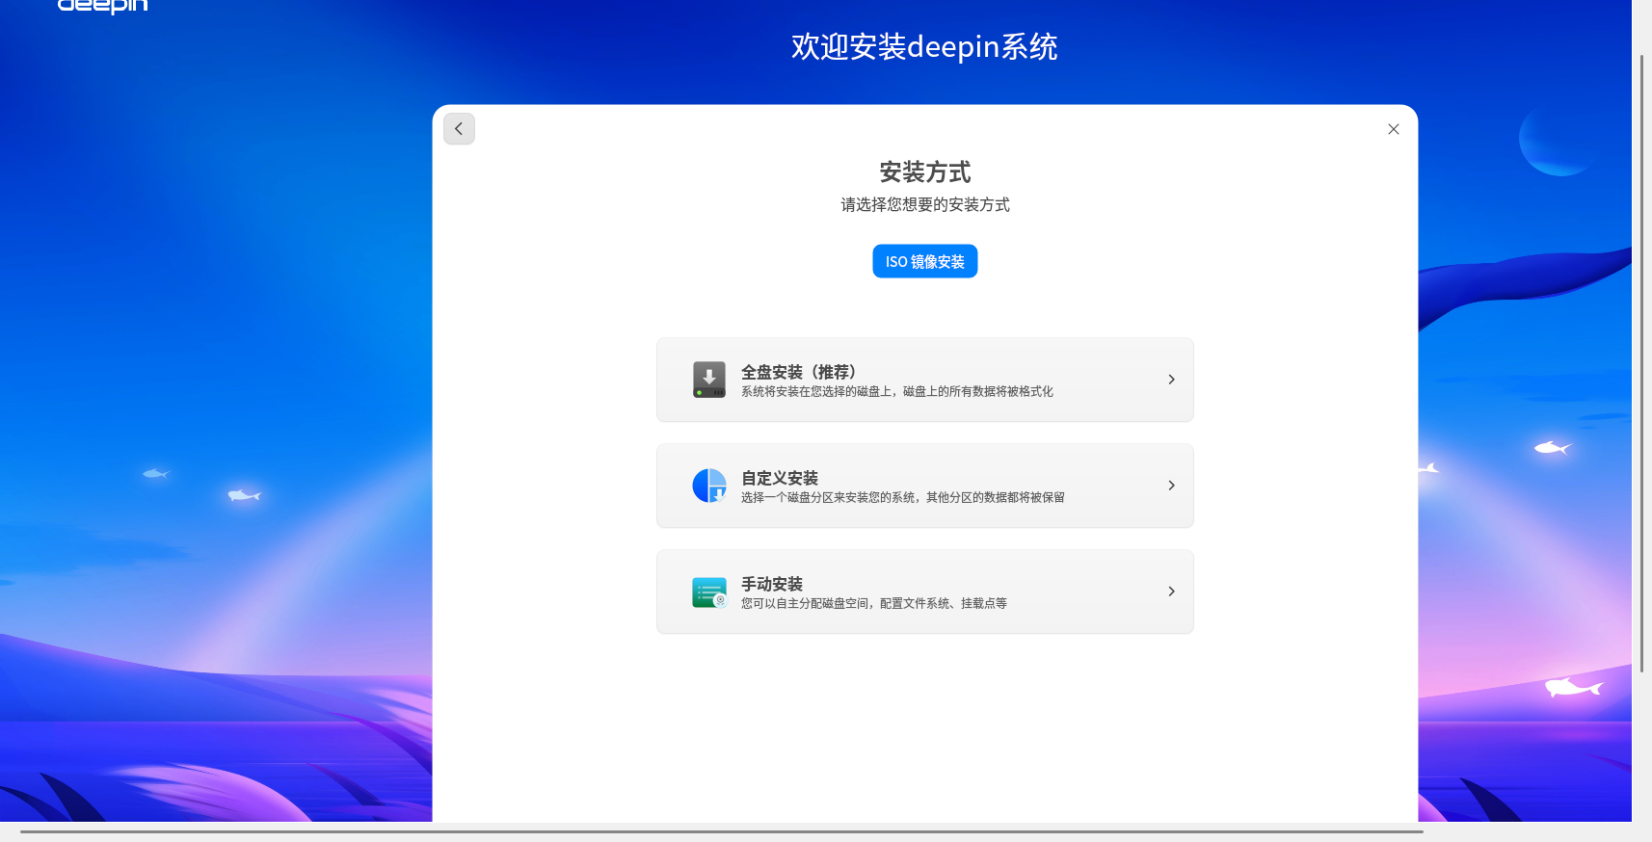Screen dimensions: 1652x842
Task: Open 自定义安装 using its right chevron
Action: tap(1171, 486)
